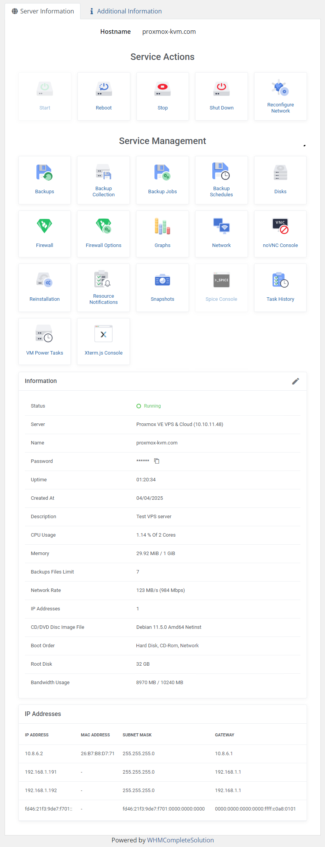
Task: Open the Firewall shield icon
Action: pyautogui.click(x=44, y=226)
